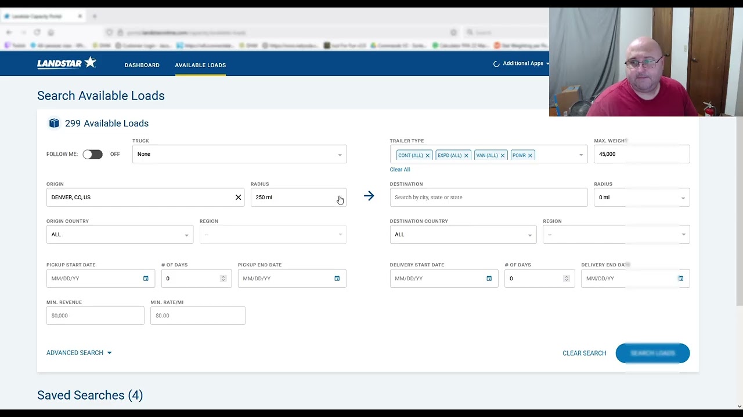Open the Pickup Start Date calendar icon
This screenshot has width=743, height=417.
click(x=146, y=279)
